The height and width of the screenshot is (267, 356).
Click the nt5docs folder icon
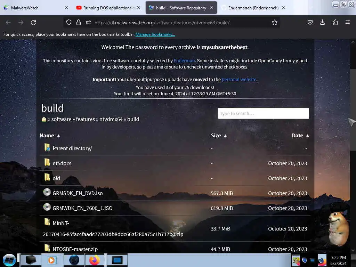click(x=47, y=162)
